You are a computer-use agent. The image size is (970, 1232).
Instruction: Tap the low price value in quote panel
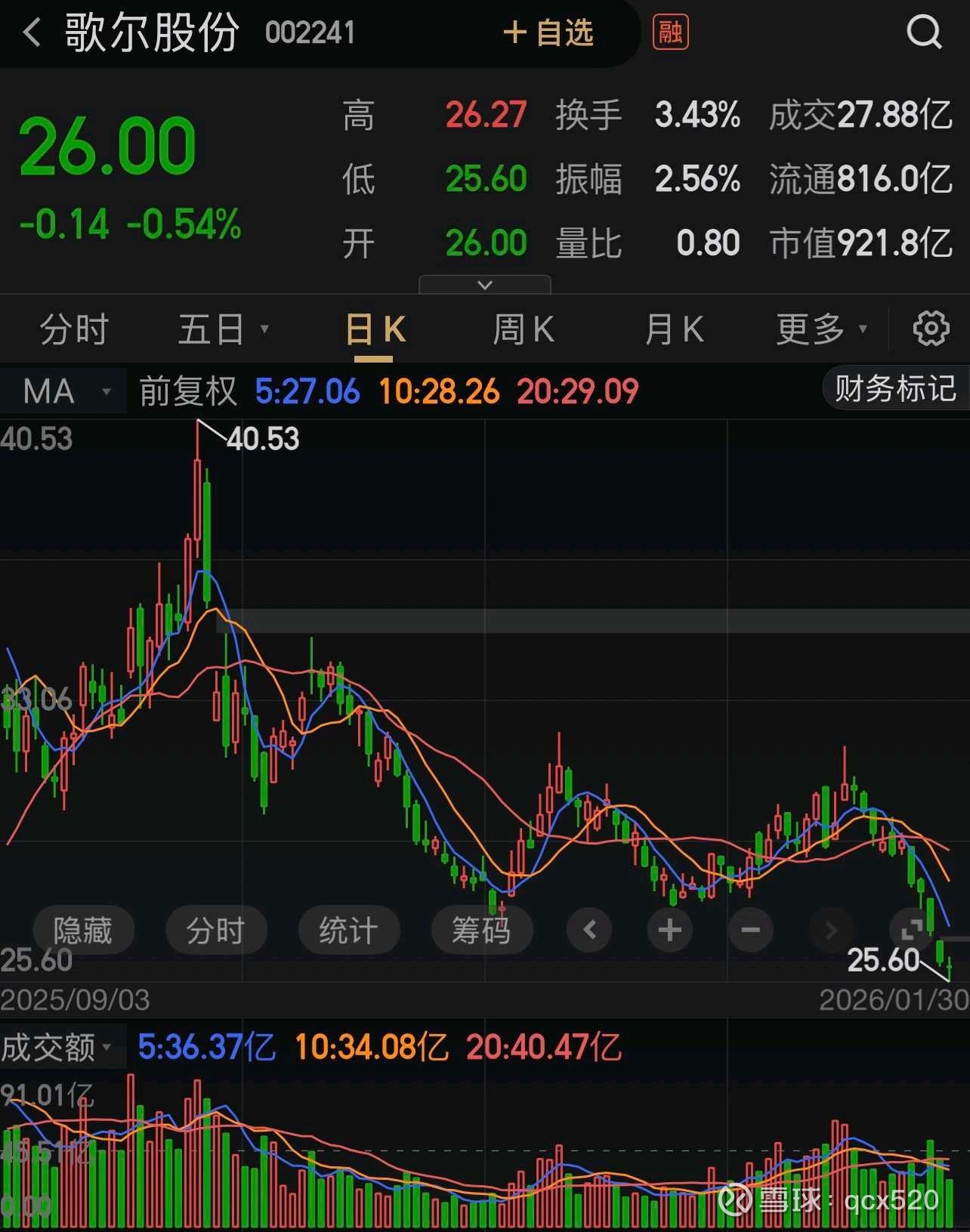(486, 179)
